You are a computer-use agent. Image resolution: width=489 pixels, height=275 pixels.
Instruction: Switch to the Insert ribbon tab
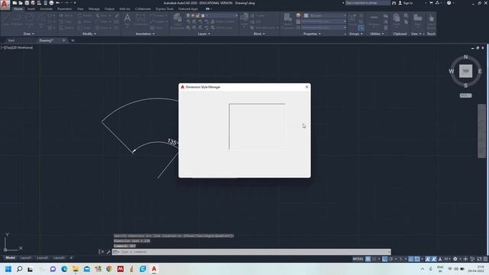(31, 8)
